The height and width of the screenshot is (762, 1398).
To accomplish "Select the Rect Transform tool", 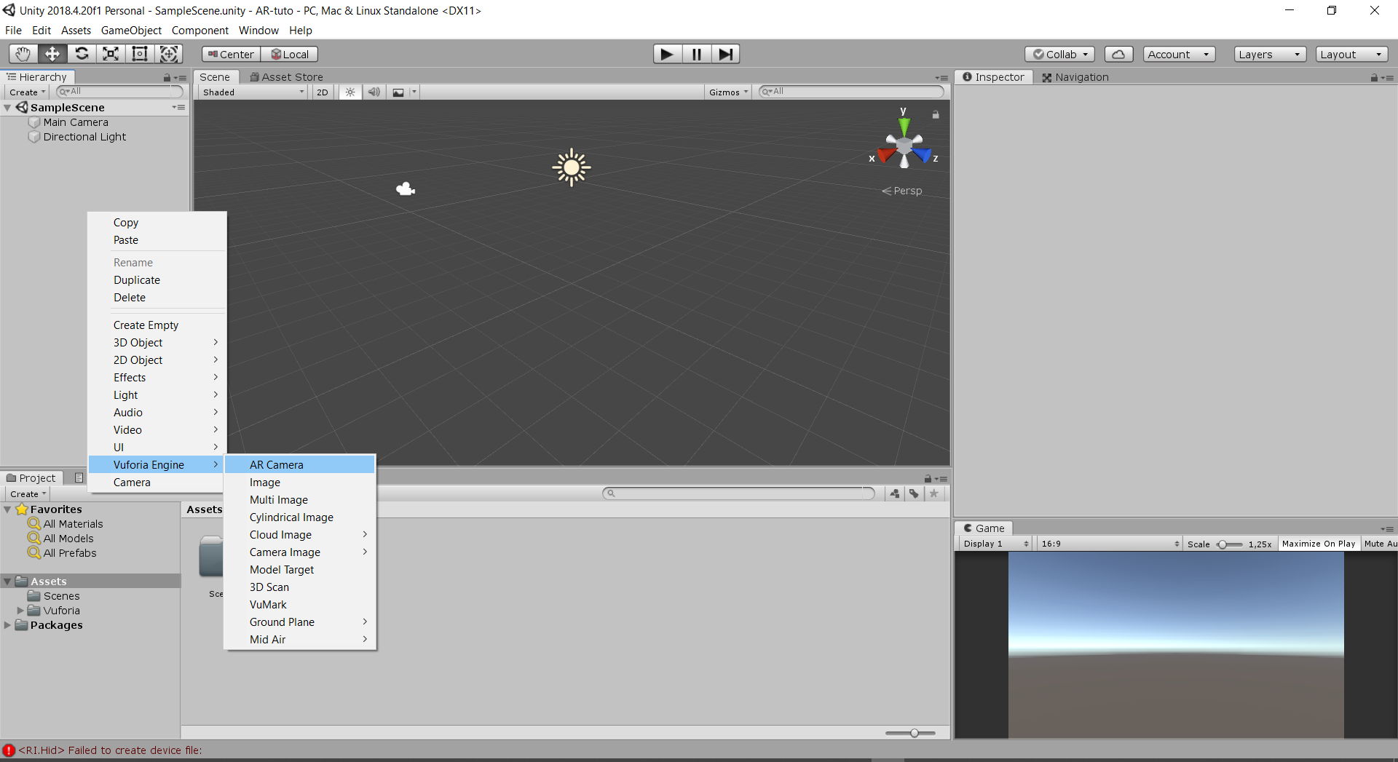I will [139, 54].
